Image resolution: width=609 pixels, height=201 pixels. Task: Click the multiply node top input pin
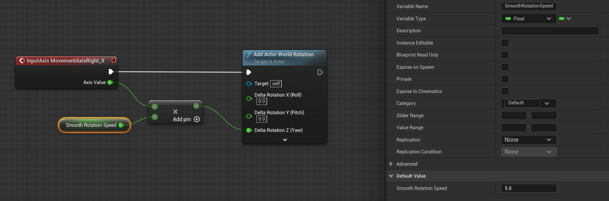point(155,106)
